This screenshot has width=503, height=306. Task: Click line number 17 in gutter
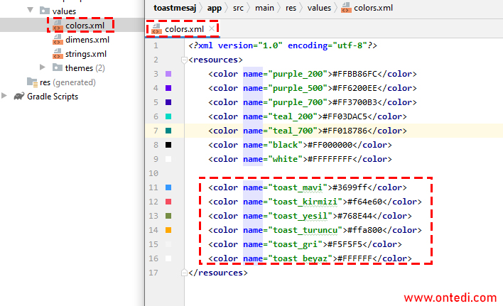point(153,273)
